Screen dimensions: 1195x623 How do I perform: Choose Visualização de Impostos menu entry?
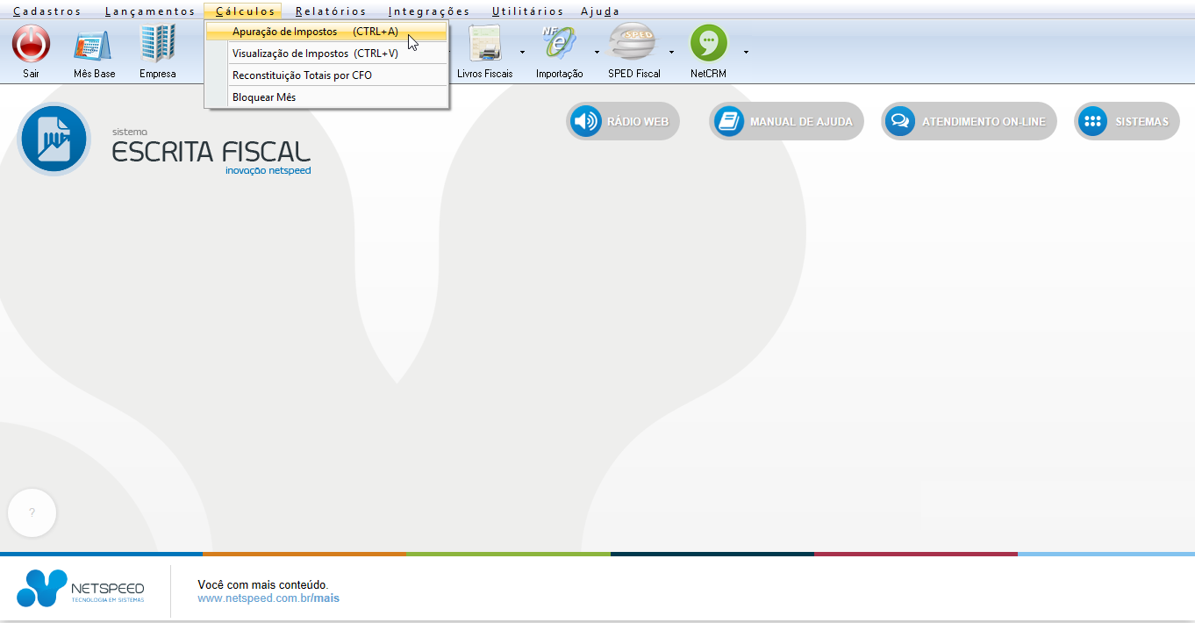click(326, 54)
